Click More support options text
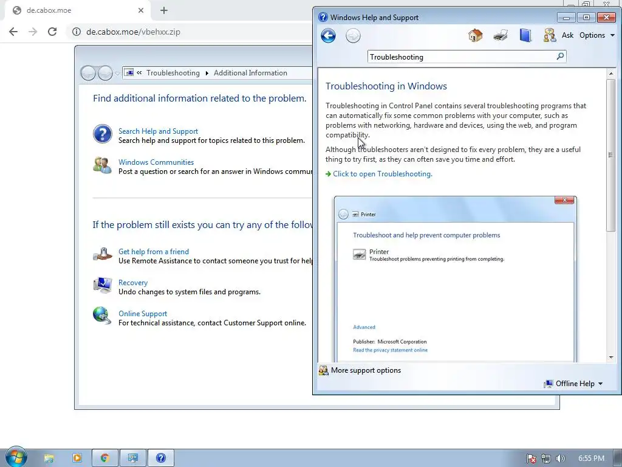 (x=366, y=370)
